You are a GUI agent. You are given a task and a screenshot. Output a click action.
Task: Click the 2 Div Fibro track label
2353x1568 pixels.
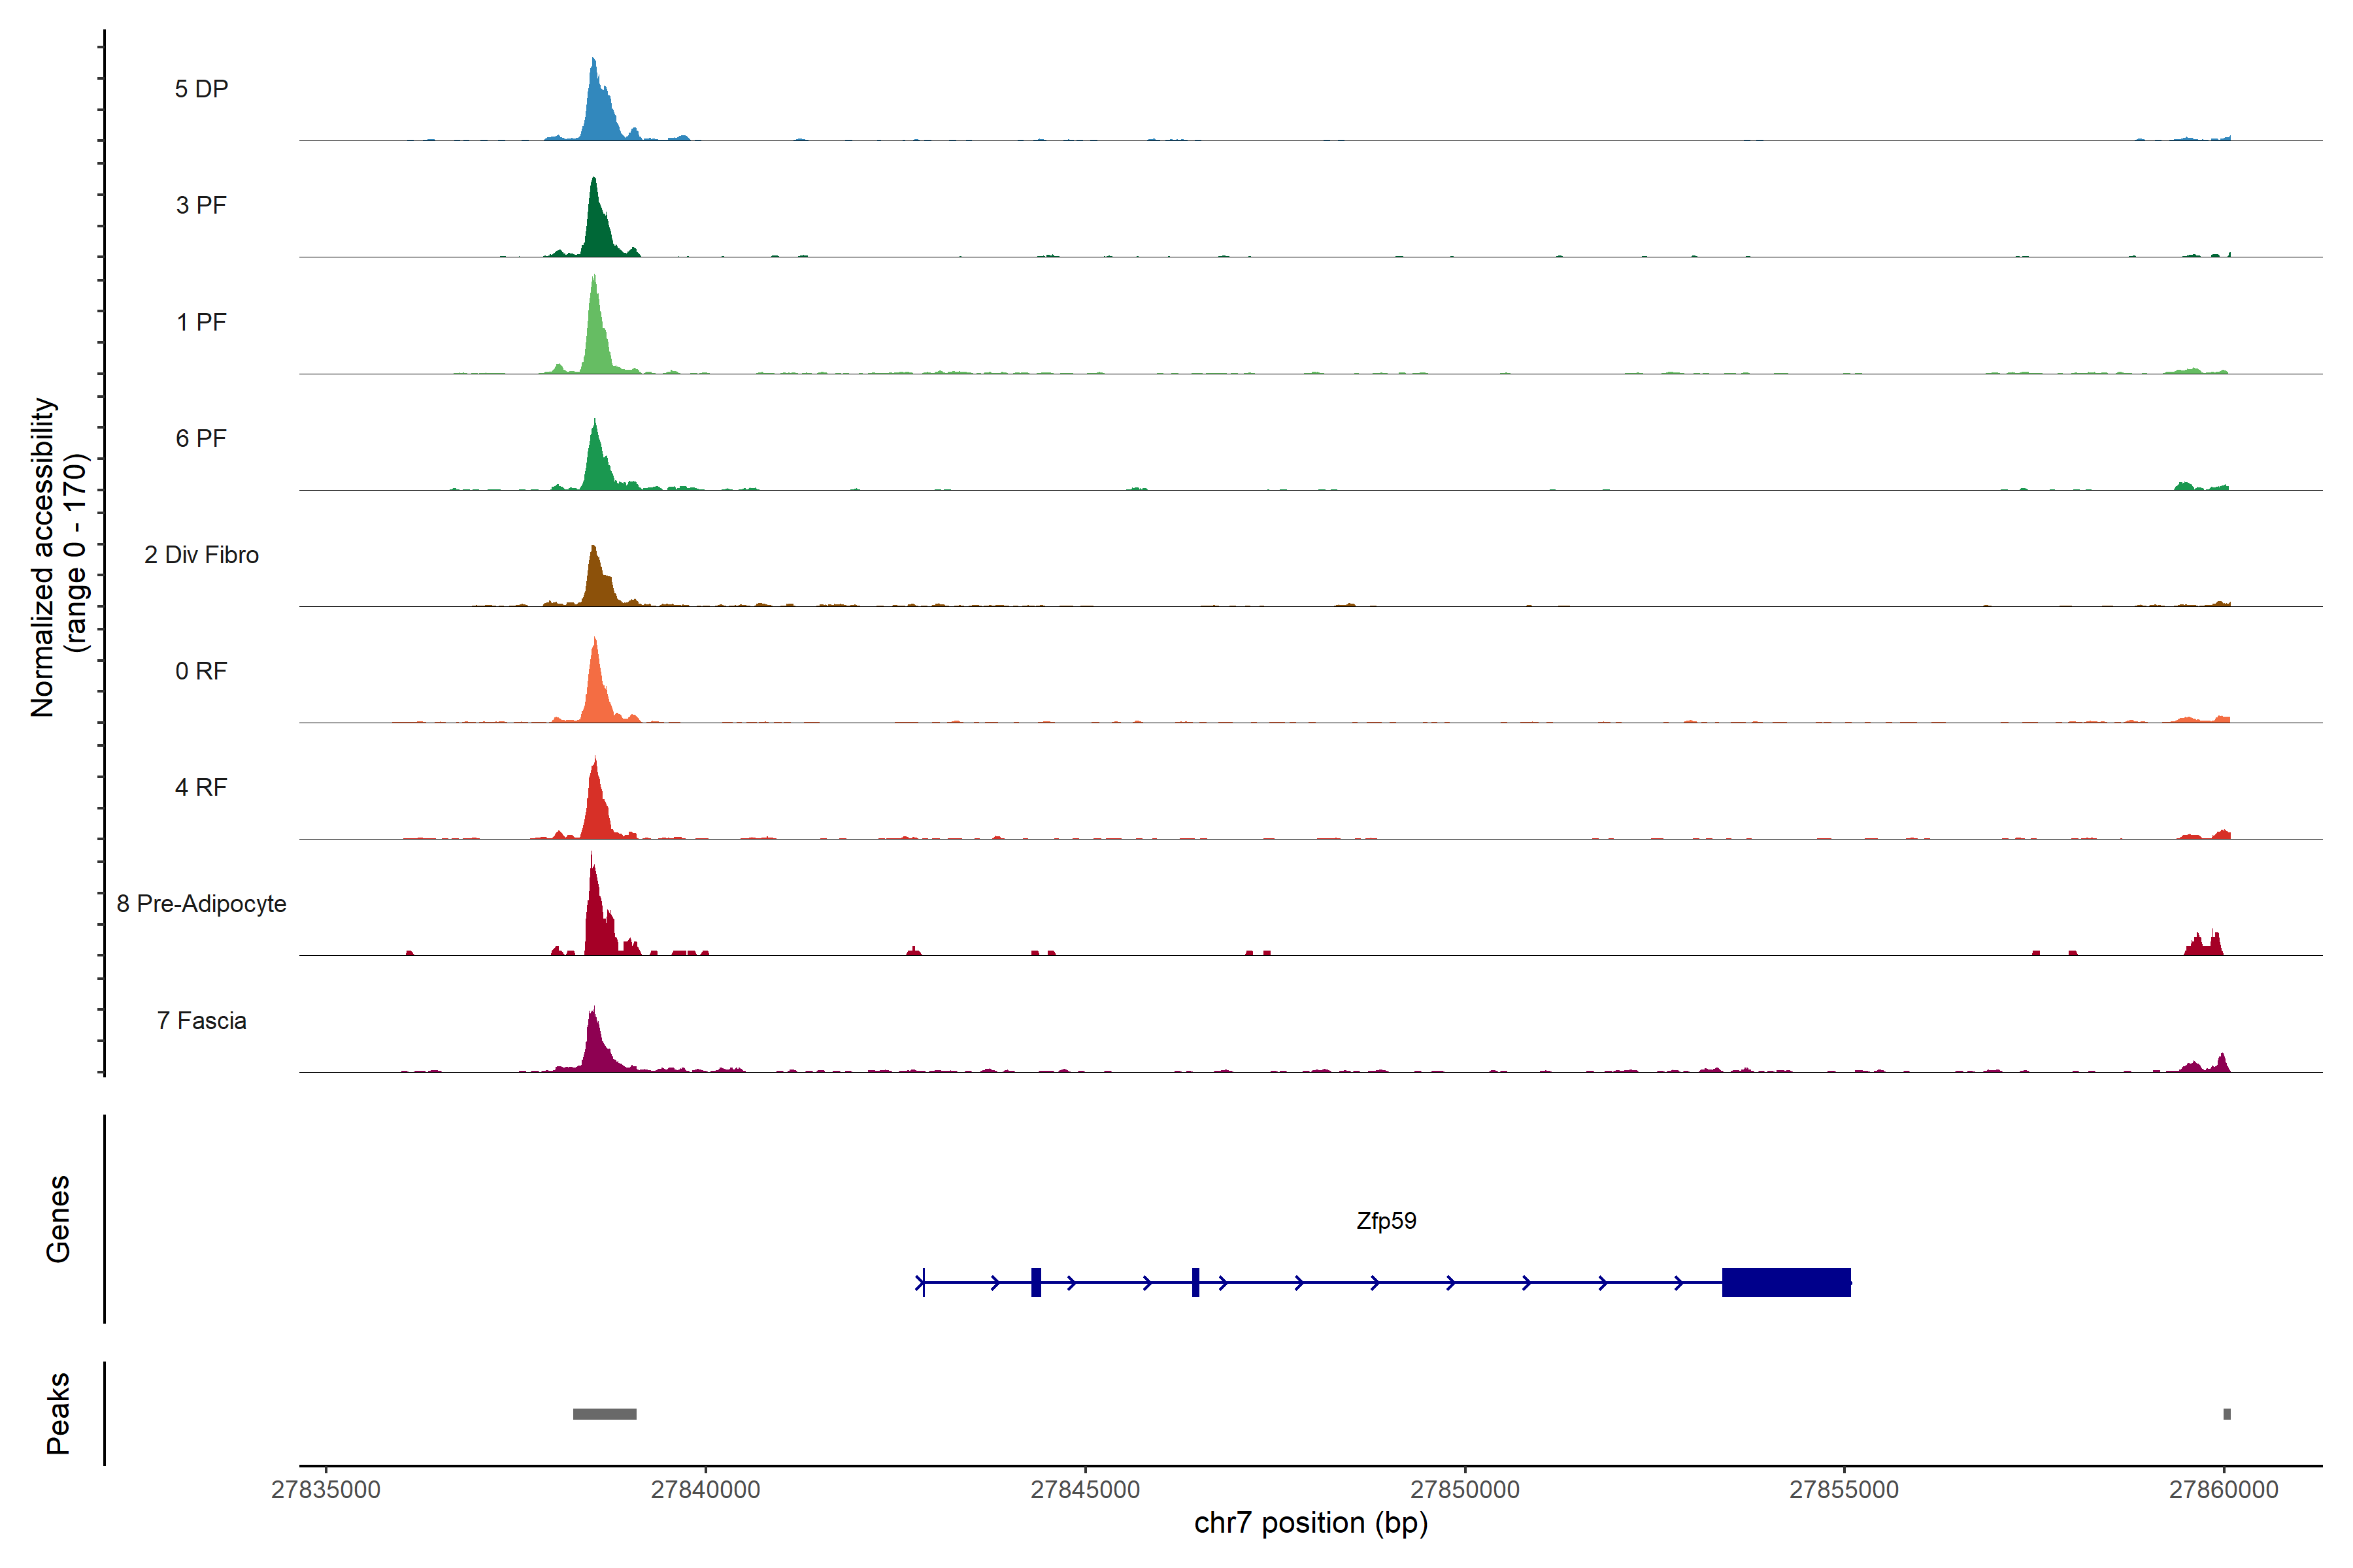[x=201, y=555]
